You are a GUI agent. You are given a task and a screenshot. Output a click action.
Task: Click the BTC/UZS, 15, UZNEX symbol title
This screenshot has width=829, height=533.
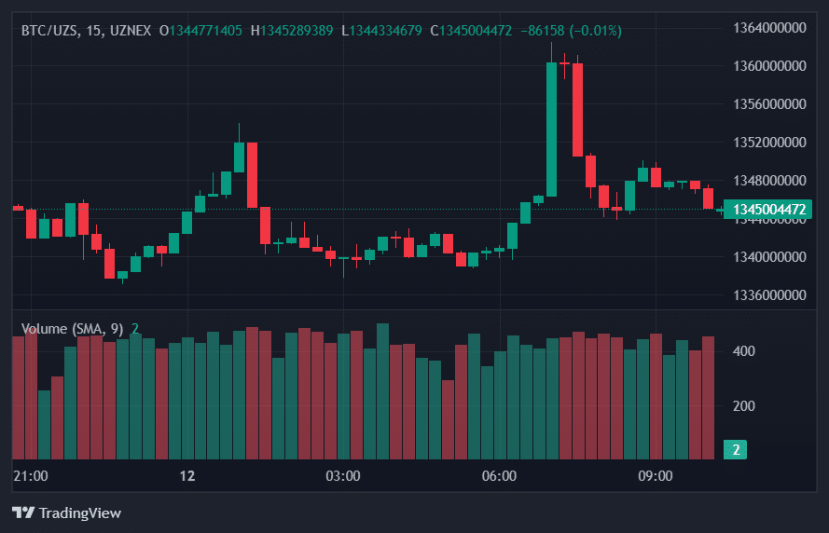pyautogui.click(x=86, y=31)
